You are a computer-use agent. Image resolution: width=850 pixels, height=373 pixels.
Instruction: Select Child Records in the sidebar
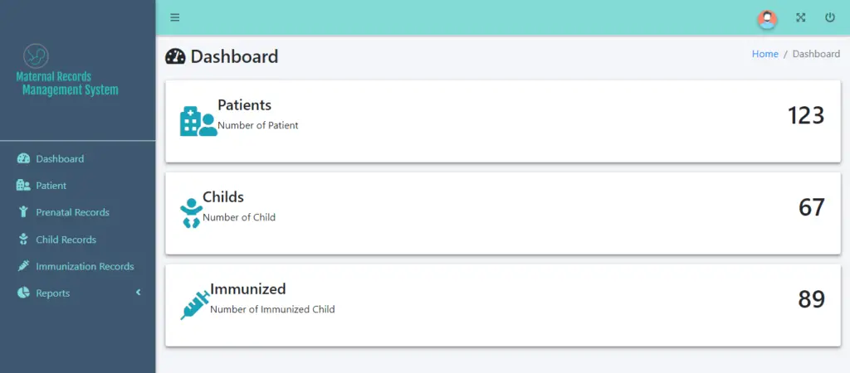click(x=66, y=240)
